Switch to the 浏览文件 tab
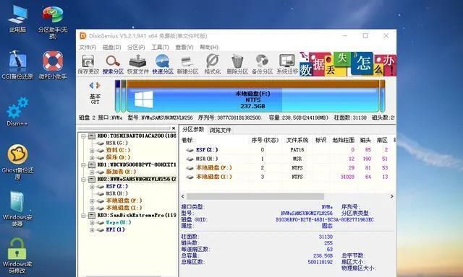Screen dimensions: 463x277 click(x=220, y=130)
